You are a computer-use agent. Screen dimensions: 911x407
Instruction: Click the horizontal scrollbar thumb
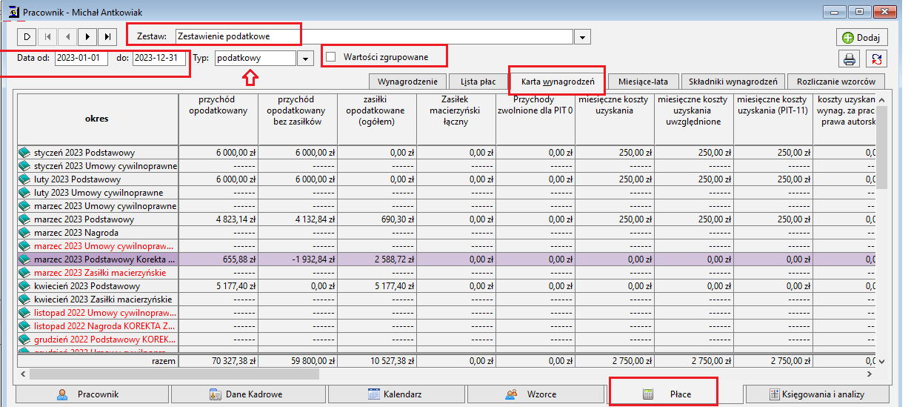coord(173,375)
